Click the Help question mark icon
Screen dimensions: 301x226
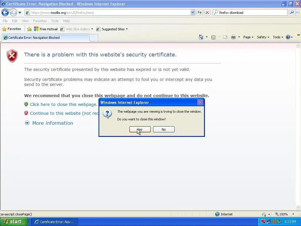pos(288,37)
